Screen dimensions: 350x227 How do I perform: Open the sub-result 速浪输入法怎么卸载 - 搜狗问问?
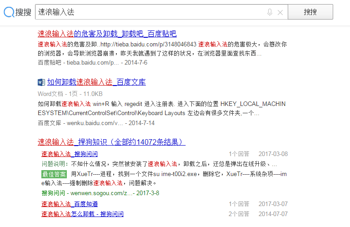82,214
